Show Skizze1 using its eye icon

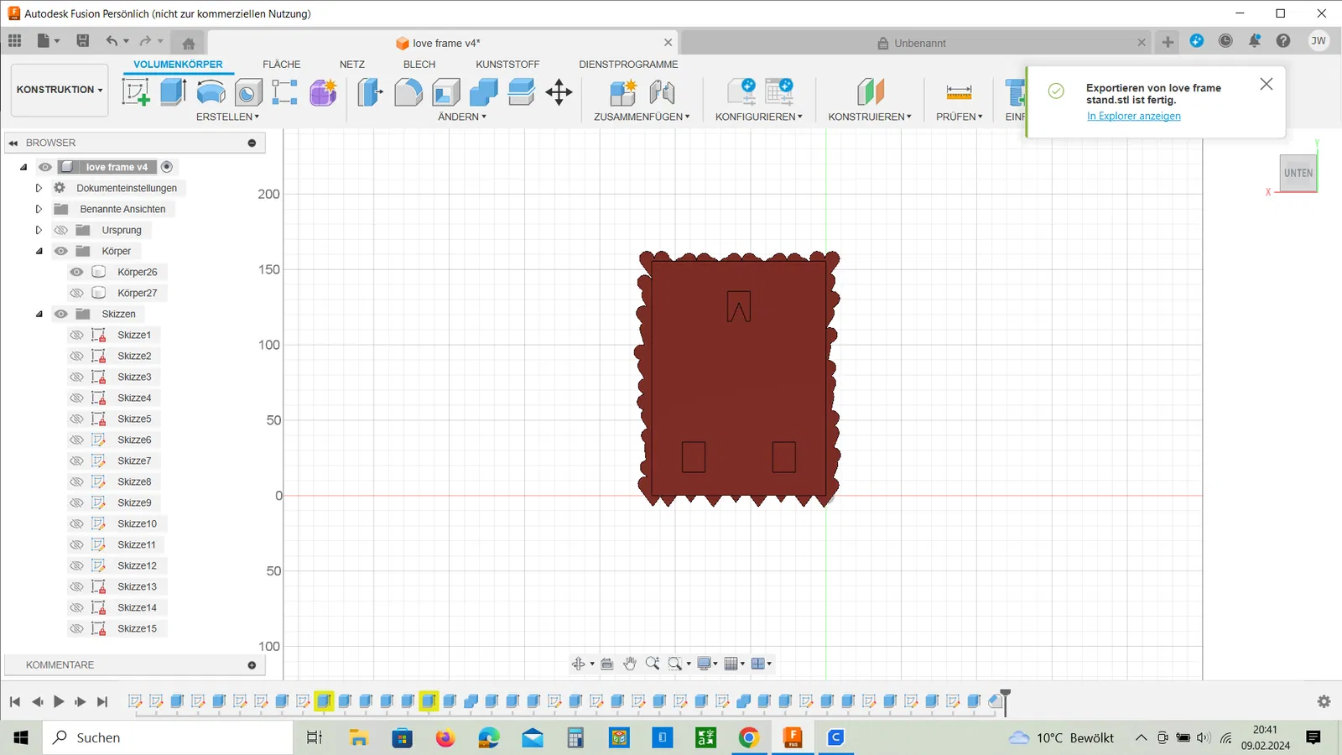76,335
